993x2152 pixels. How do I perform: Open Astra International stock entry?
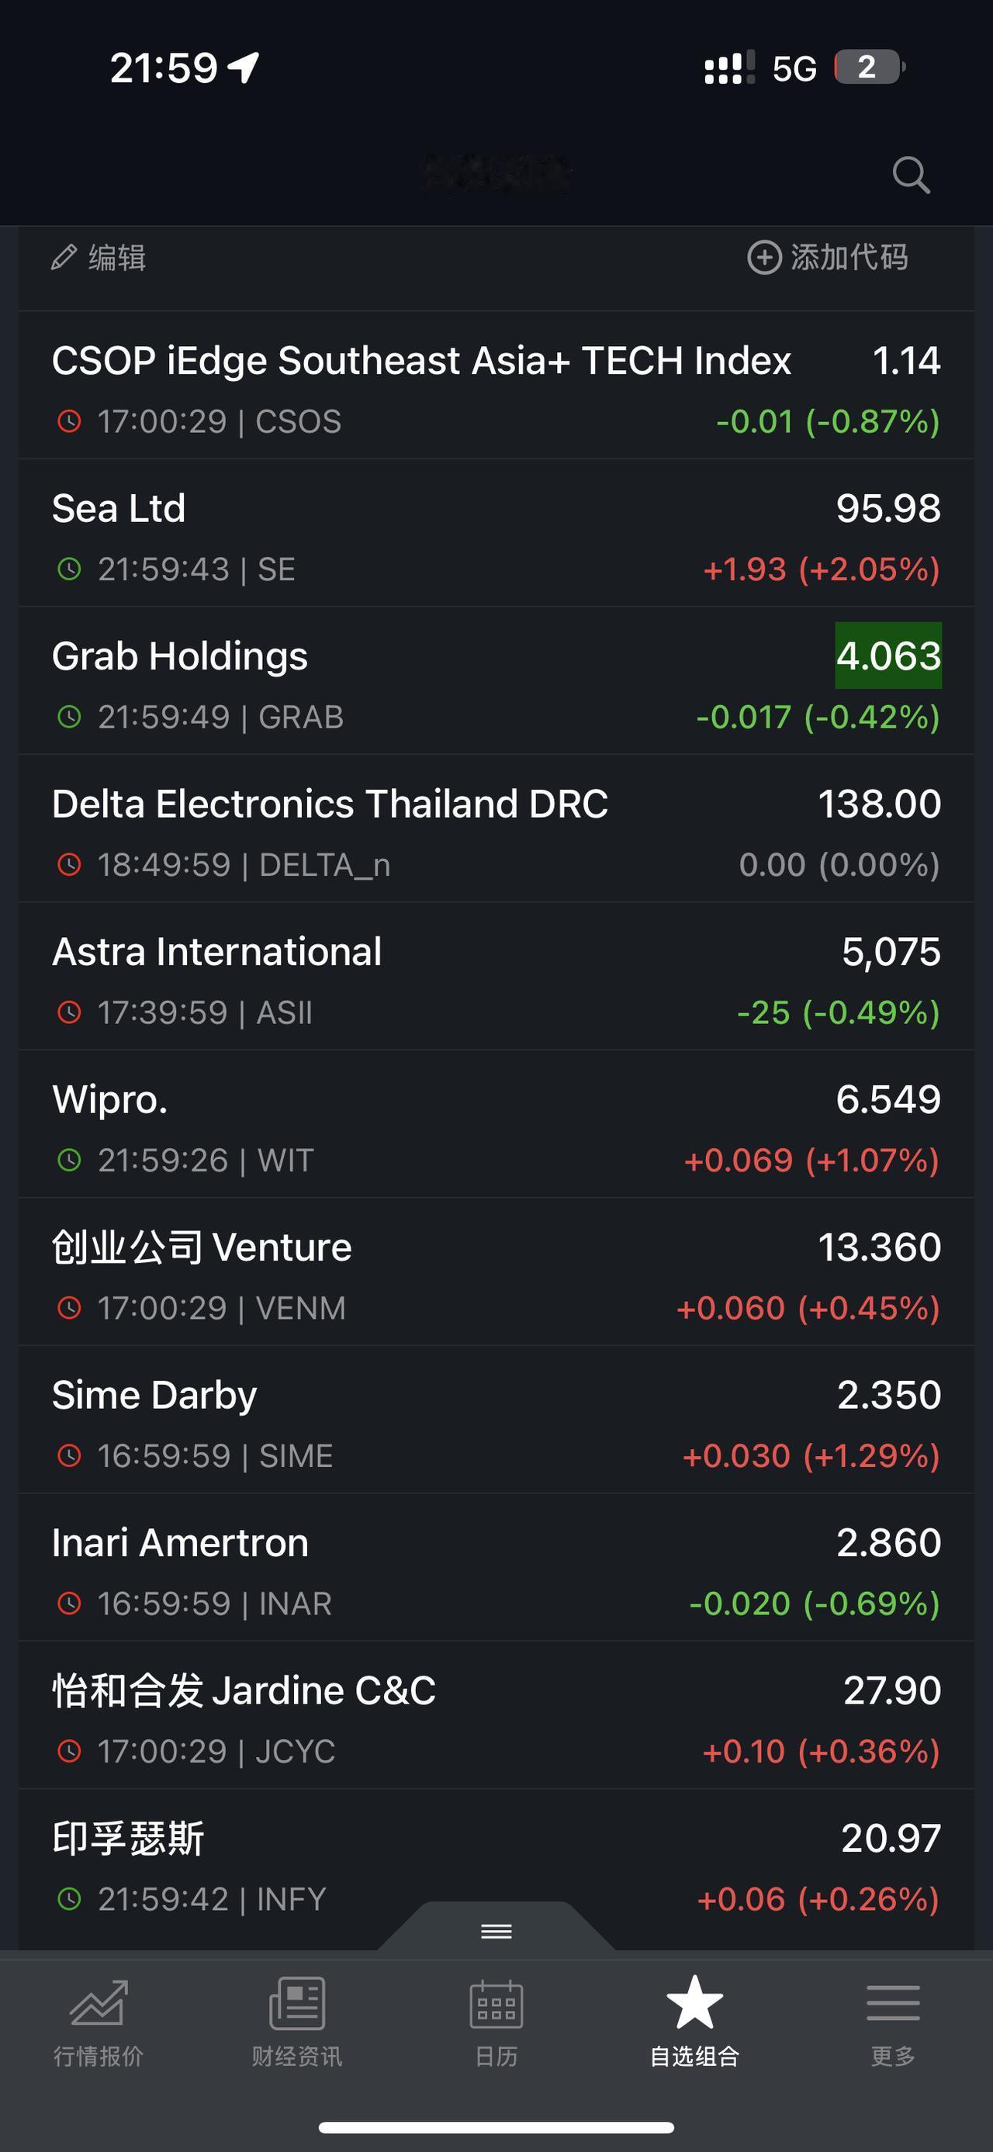point(496,977)
